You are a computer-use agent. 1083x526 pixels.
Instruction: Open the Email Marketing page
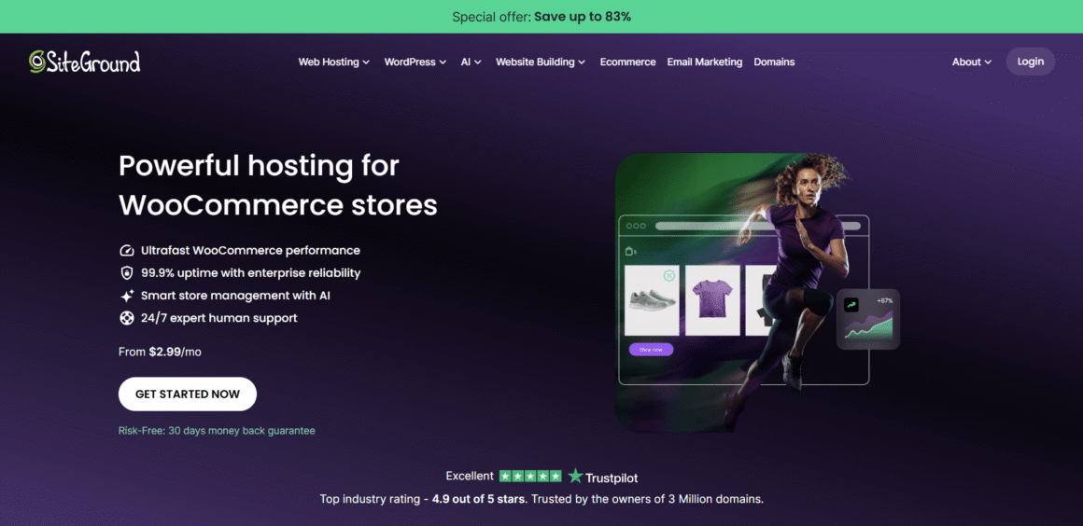(705, 62)
